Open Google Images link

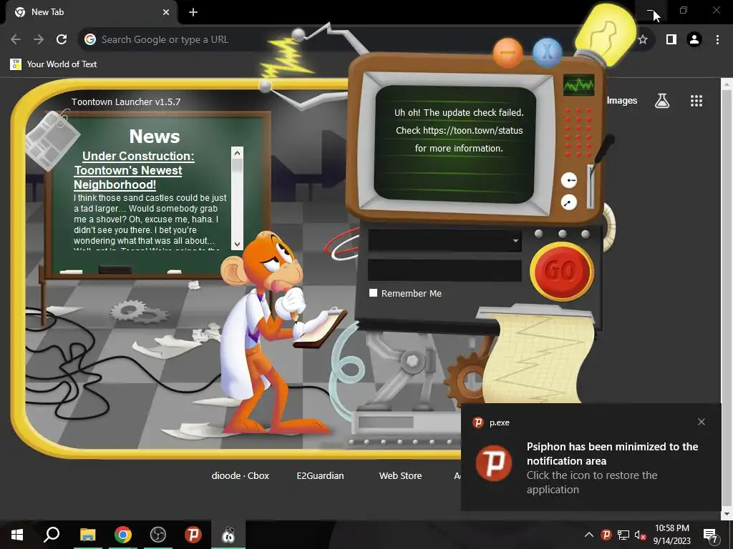coord(622,100)
